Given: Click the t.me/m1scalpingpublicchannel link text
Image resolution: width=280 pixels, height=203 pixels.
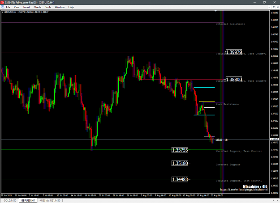Looking at the screenshot, I should (244, 190).
